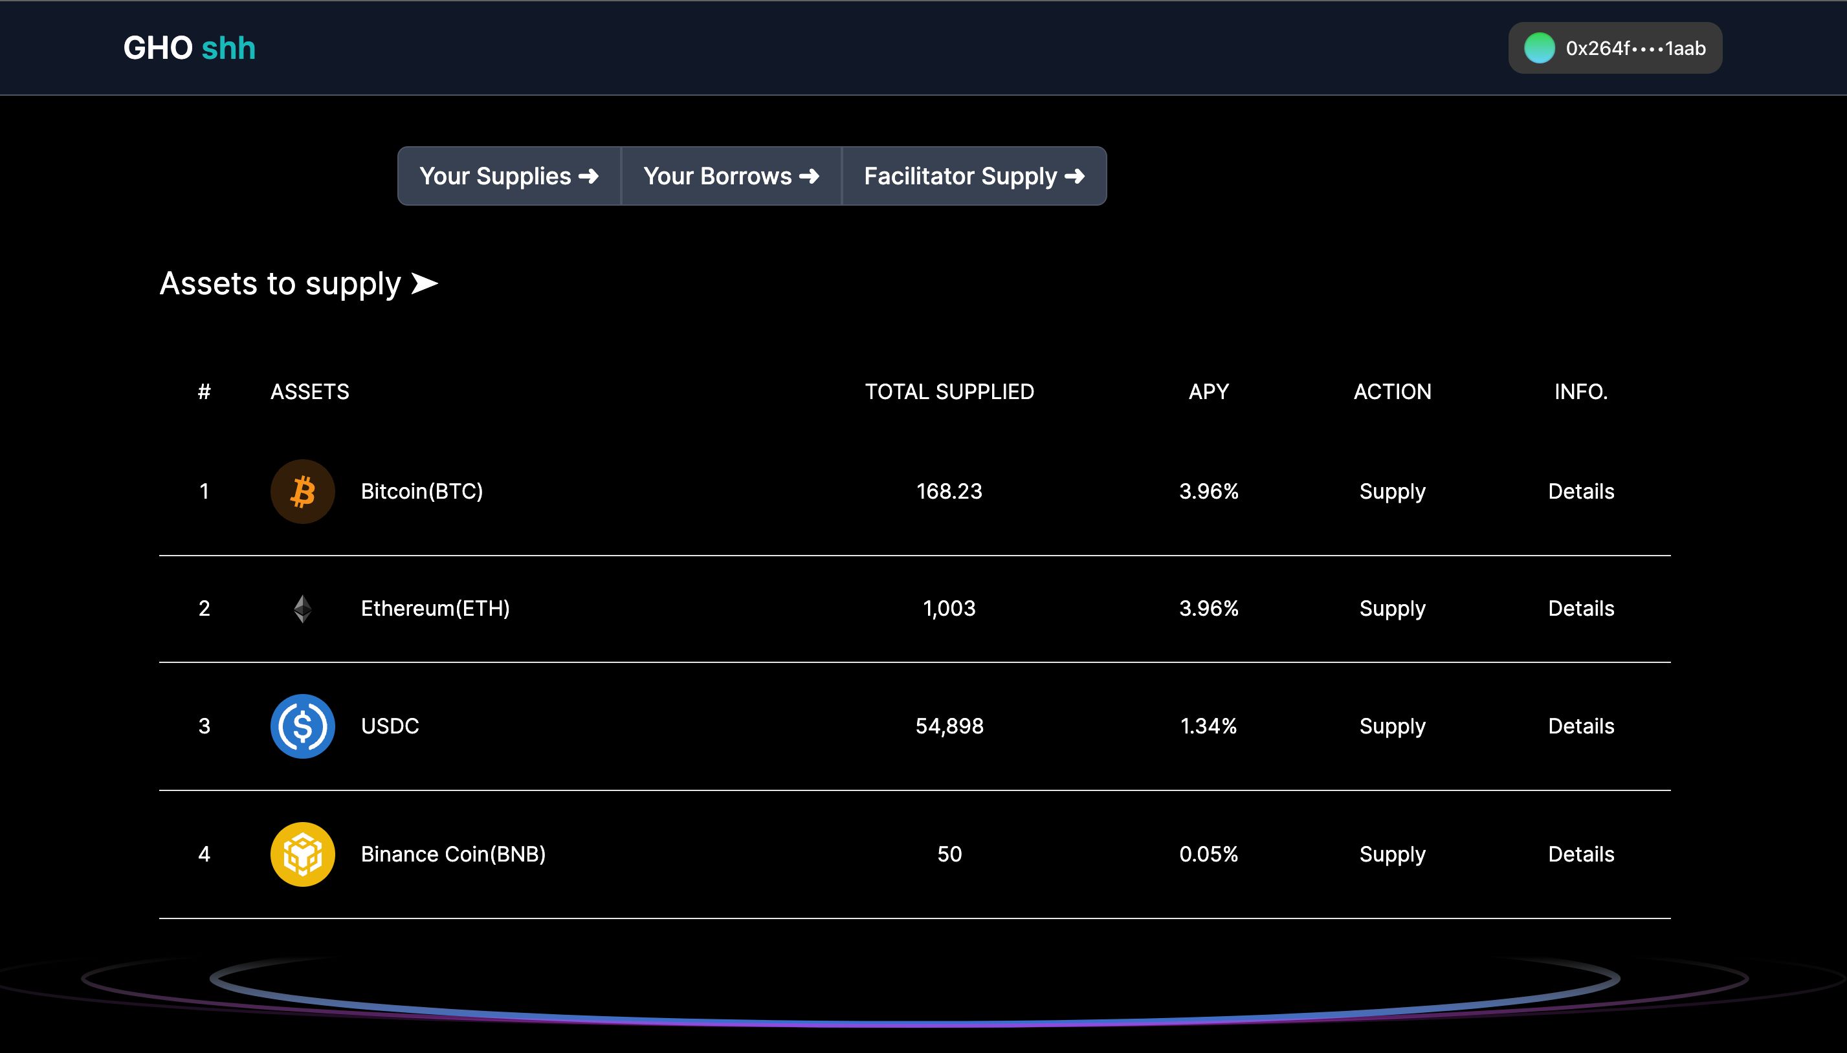1847x1053 pixels.
Task: Click the TOTAL SUPPLIED column header
Action: coord(949,392)
